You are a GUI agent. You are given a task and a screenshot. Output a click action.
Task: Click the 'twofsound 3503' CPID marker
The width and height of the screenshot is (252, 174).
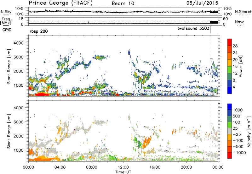point(193,28)
